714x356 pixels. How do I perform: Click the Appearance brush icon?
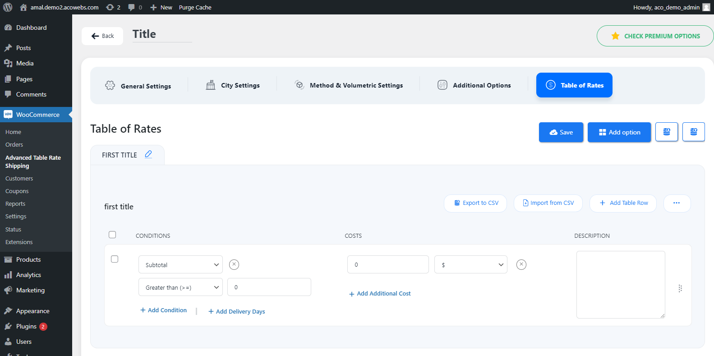tap(8, 311)
